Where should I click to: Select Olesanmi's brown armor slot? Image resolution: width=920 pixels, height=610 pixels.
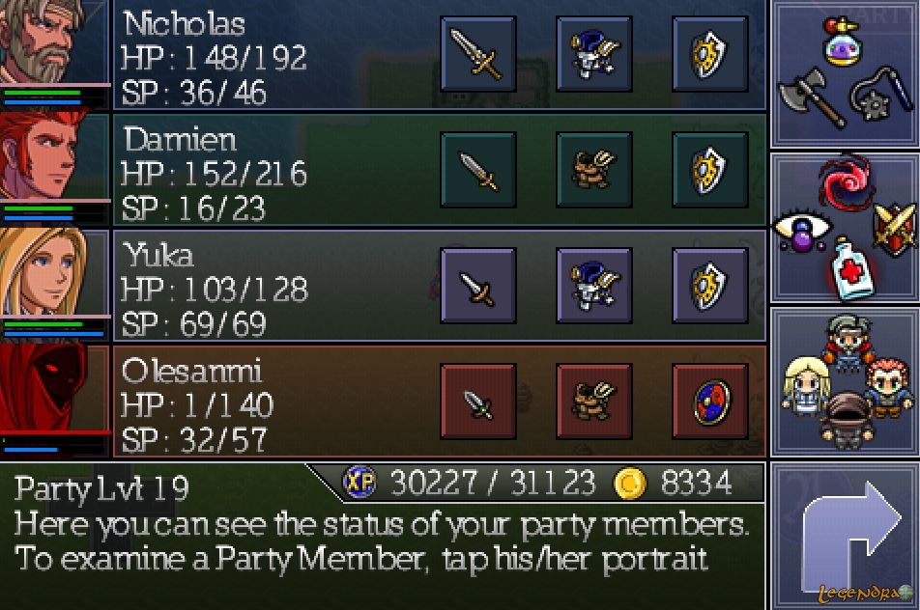[593, 401]
